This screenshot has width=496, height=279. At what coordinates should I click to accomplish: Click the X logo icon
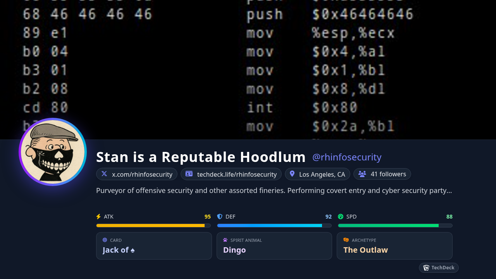104,174
